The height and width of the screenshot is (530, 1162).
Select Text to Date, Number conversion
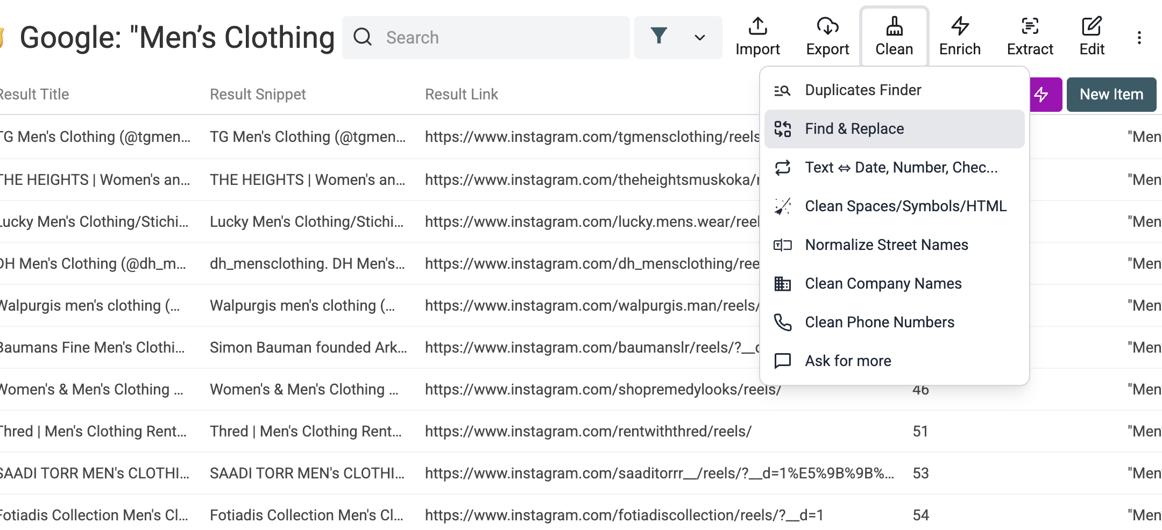click(x=901, y=168)
